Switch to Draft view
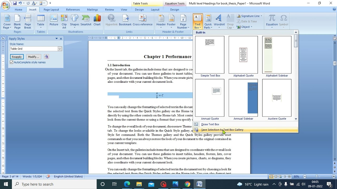The image size is (337, 189). coord(289,176)
